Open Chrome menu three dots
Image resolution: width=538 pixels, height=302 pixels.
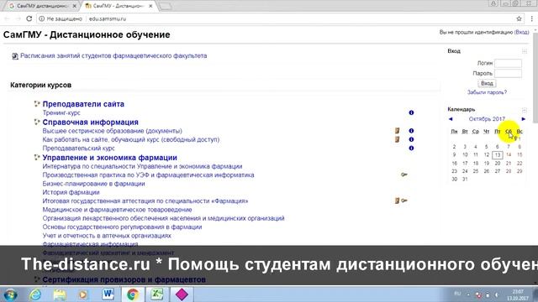[x=532, y=18]
